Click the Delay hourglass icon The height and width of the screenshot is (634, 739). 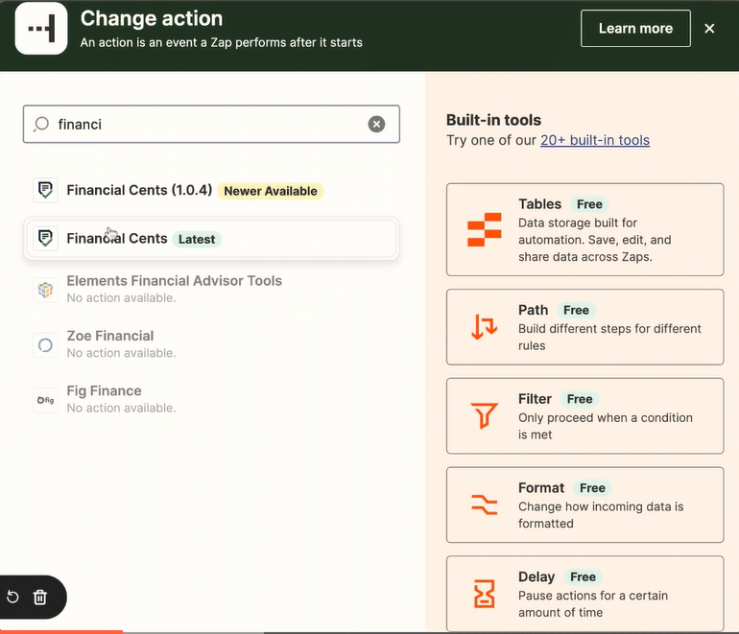tap(484, 594)
